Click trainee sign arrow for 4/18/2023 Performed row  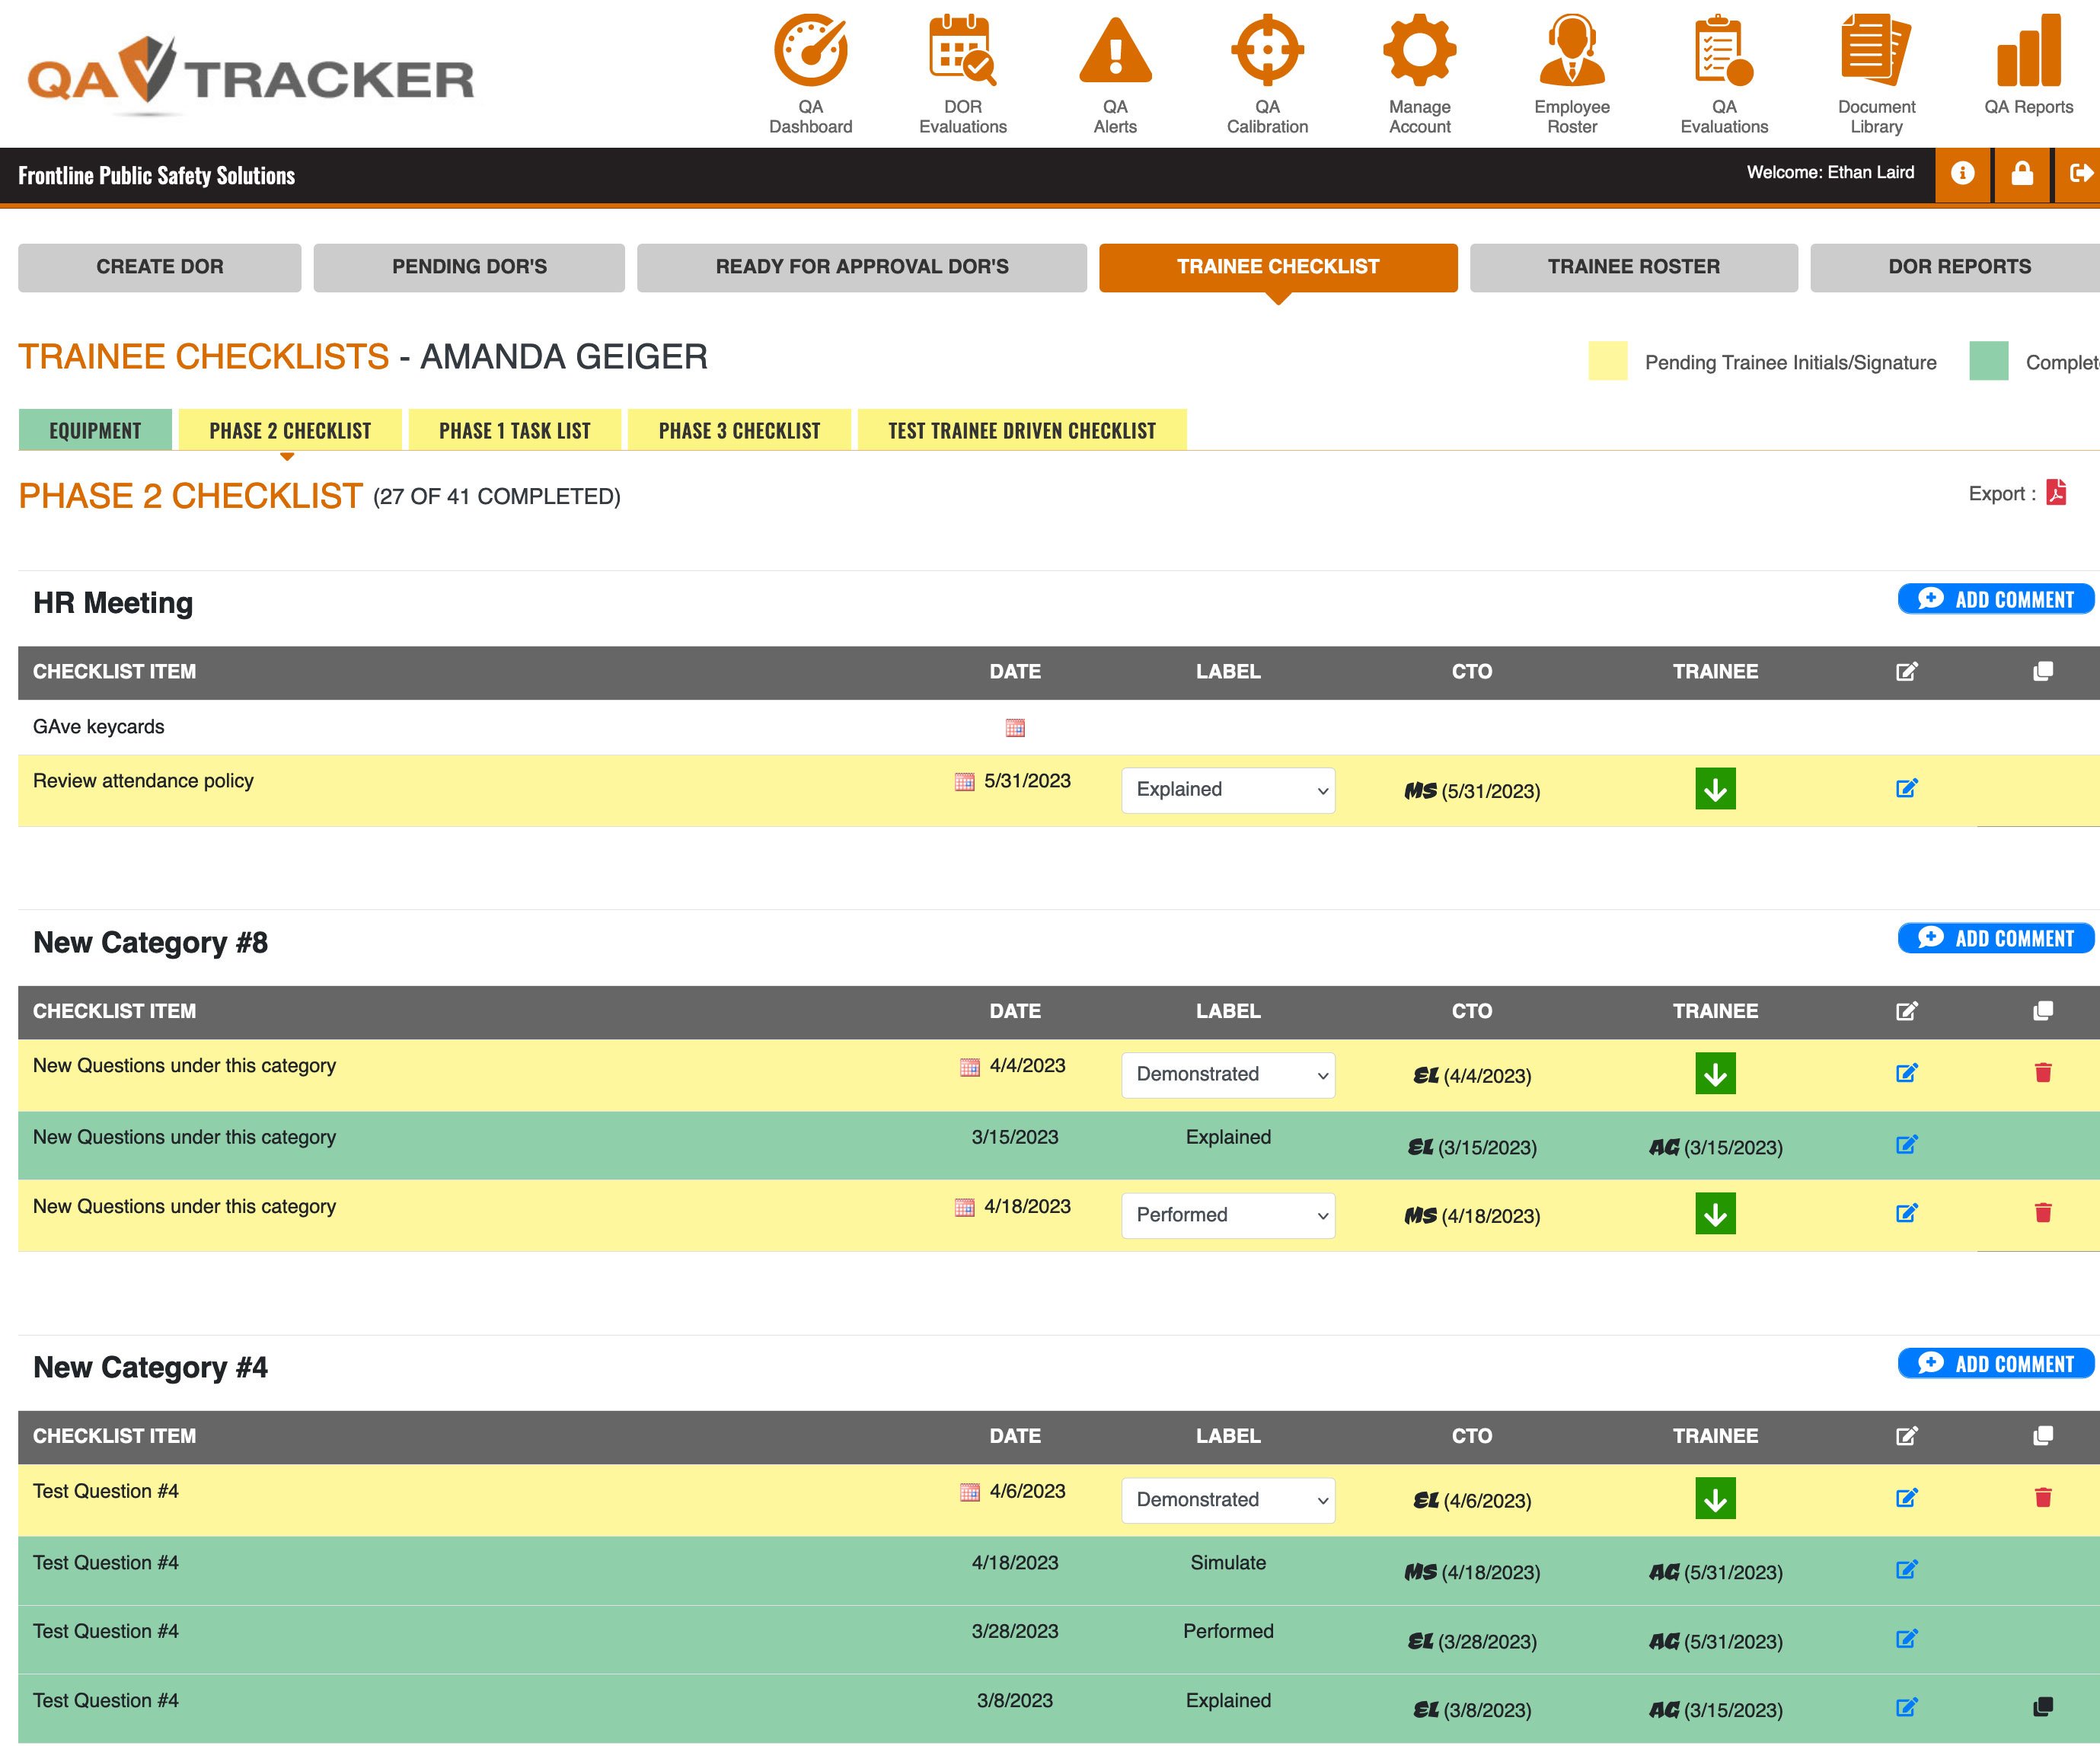[x=1715, y=1214]
